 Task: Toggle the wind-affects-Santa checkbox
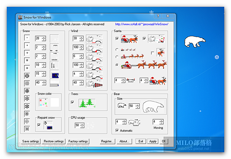click(144, 39)
